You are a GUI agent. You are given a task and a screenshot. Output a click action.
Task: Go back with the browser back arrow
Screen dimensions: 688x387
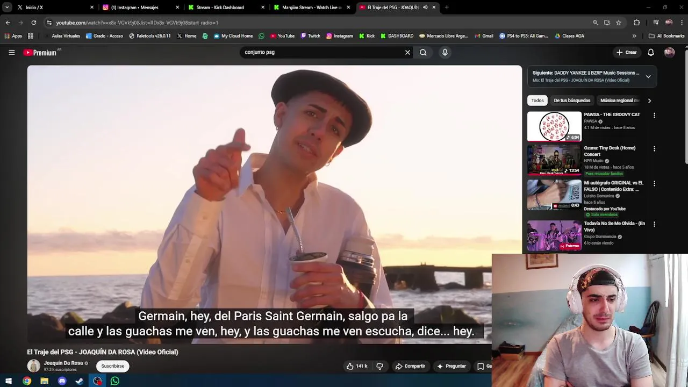click(x=8, y=23)
